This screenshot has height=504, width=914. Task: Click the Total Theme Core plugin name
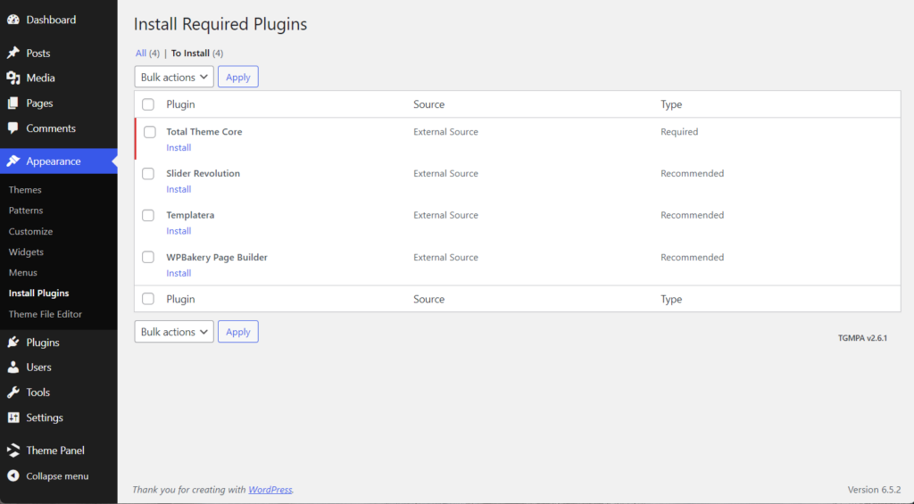(x=204, y=132)
